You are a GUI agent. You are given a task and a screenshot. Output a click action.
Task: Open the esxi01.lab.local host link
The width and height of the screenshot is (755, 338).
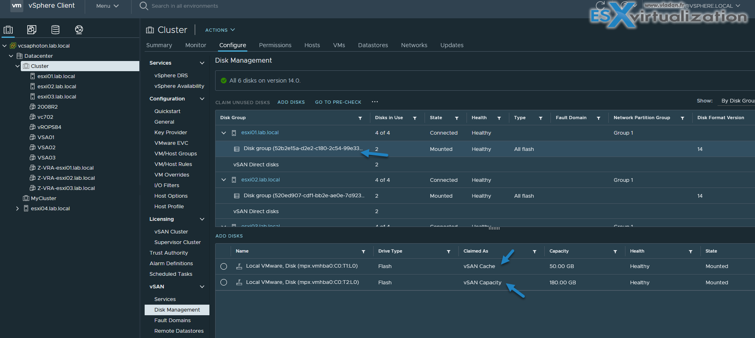(x=260, y=133)
